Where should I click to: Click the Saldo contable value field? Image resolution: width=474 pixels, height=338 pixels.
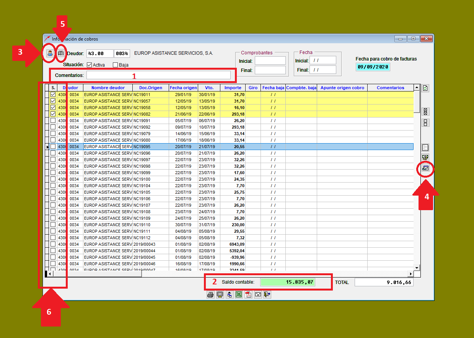tap(288, 282)
